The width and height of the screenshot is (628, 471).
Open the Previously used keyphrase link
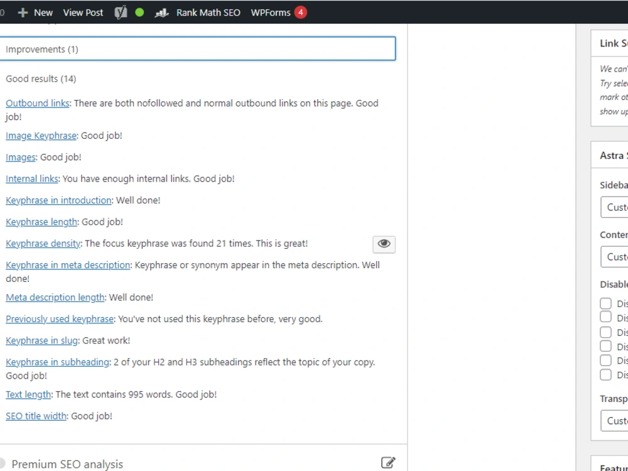click(x=60, y=319)
